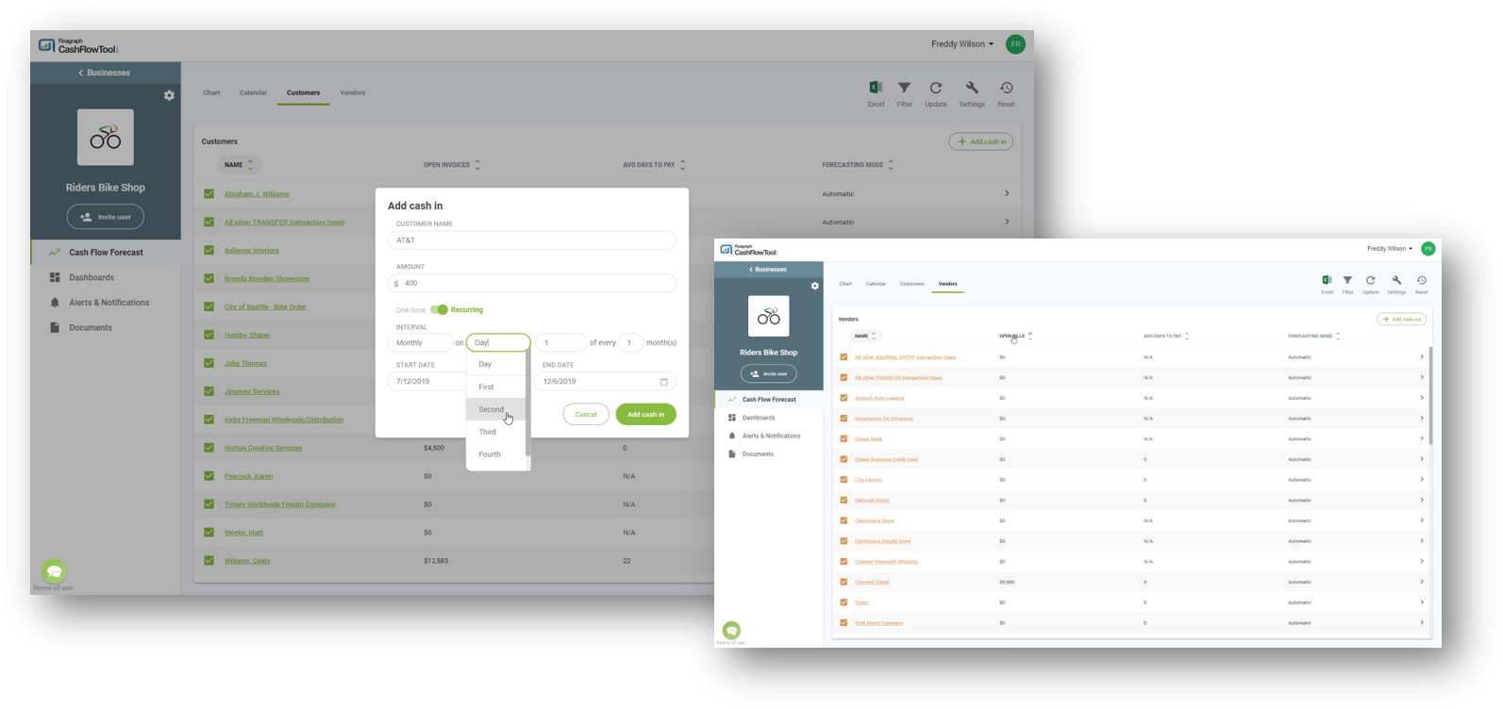This screenshot has height=709, width=1503.
Task: Click Alerts bell icon in Vendors window sidebar
Action: [x=732, y=436]
